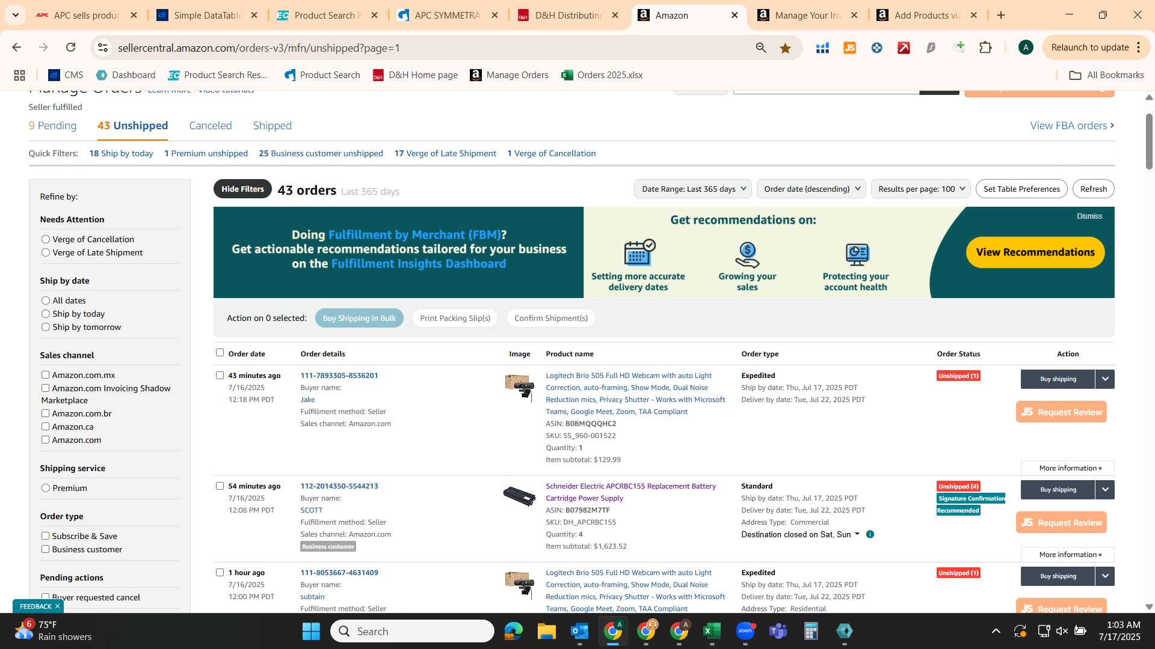Viewport: 1155px width, 649px height.
Task: Check the Business customer order type
Action: [45, 549]
